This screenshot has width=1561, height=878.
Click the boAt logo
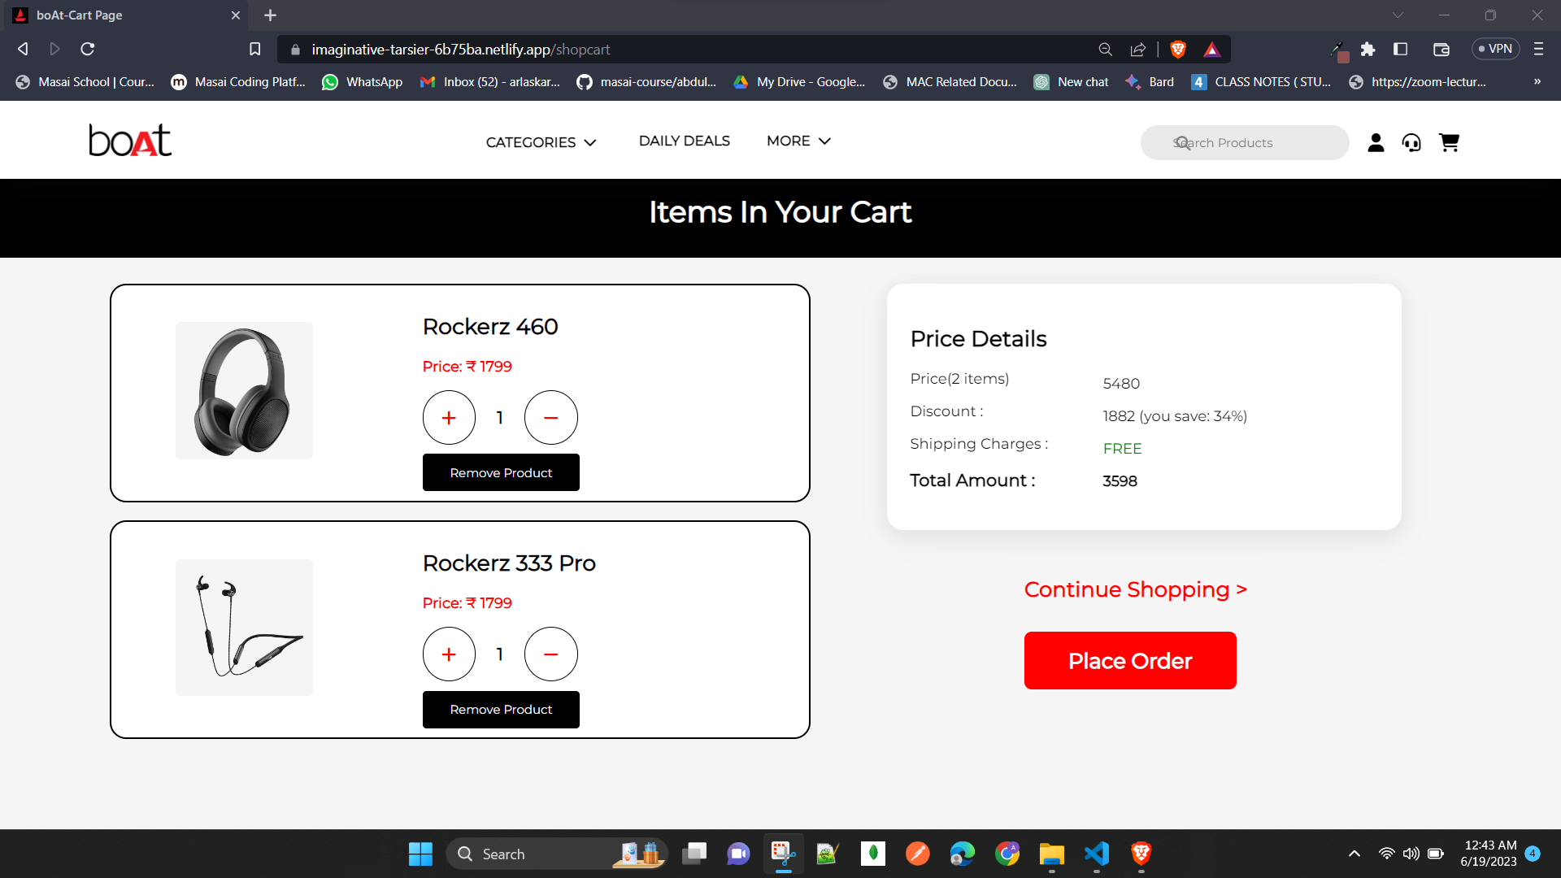130,141
